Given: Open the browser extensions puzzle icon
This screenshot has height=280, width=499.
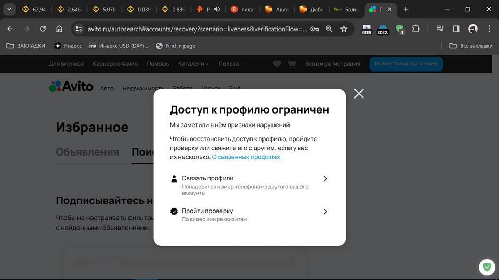Looking at the screenshot, I should [x=416, y=29].
